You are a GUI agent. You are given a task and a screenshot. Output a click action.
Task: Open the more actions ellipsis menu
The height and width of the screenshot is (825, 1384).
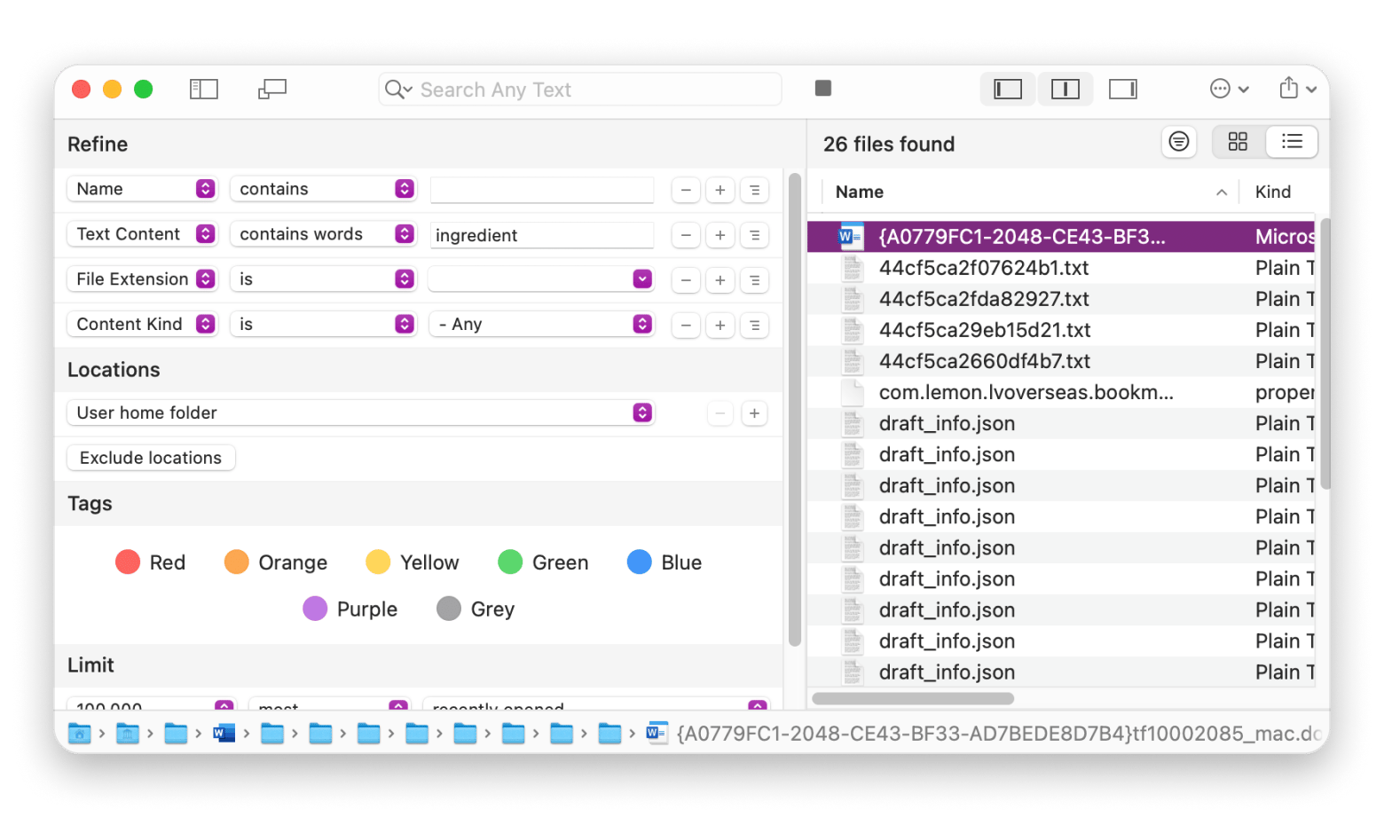click(1229, 89)
